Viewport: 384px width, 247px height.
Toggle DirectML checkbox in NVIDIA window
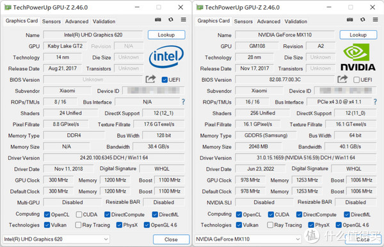[x=347, y=215]
